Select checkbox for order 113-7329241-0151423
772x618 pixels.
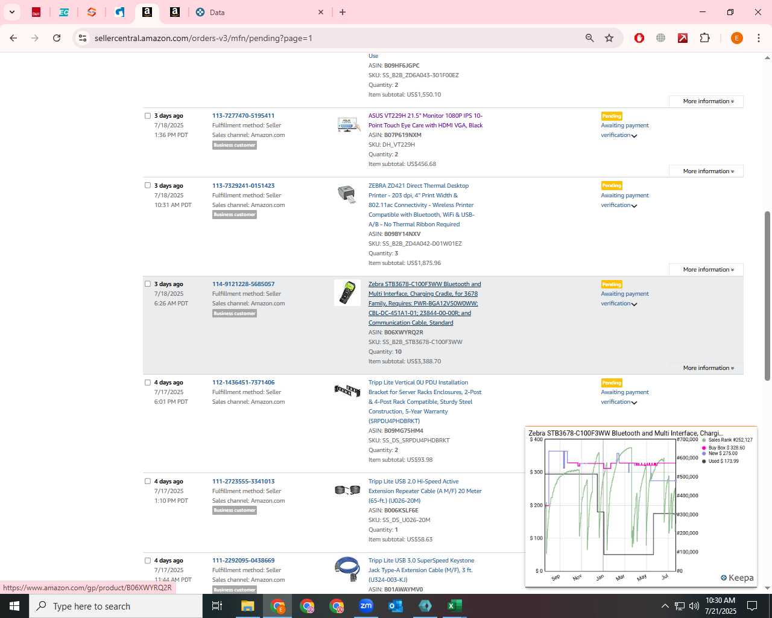tap(148, 185)
